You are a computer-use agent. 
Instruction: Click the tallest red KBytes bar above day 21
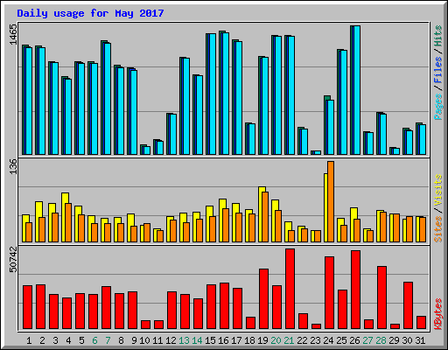tap(290, 289)
